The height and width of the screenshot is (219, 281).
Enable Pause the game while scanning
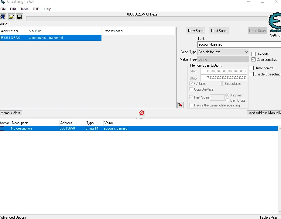(191, 105)
